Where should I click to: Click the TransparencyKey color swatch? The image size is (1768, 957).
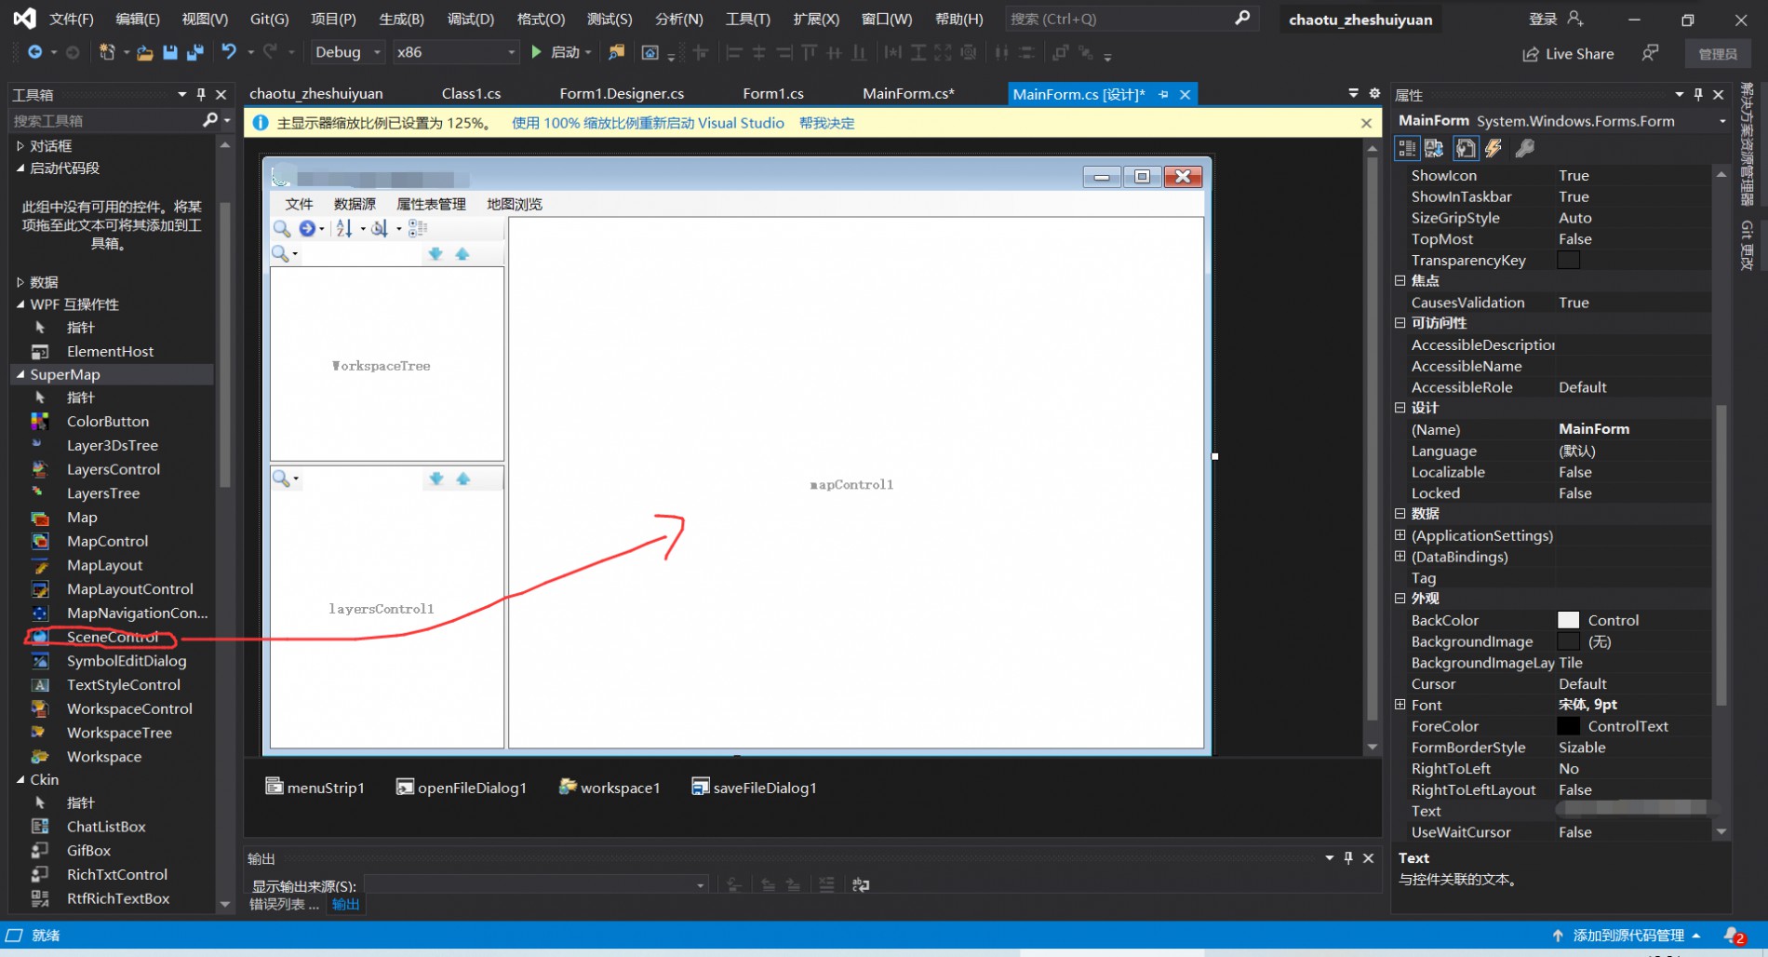click(x=1568, y=260)
